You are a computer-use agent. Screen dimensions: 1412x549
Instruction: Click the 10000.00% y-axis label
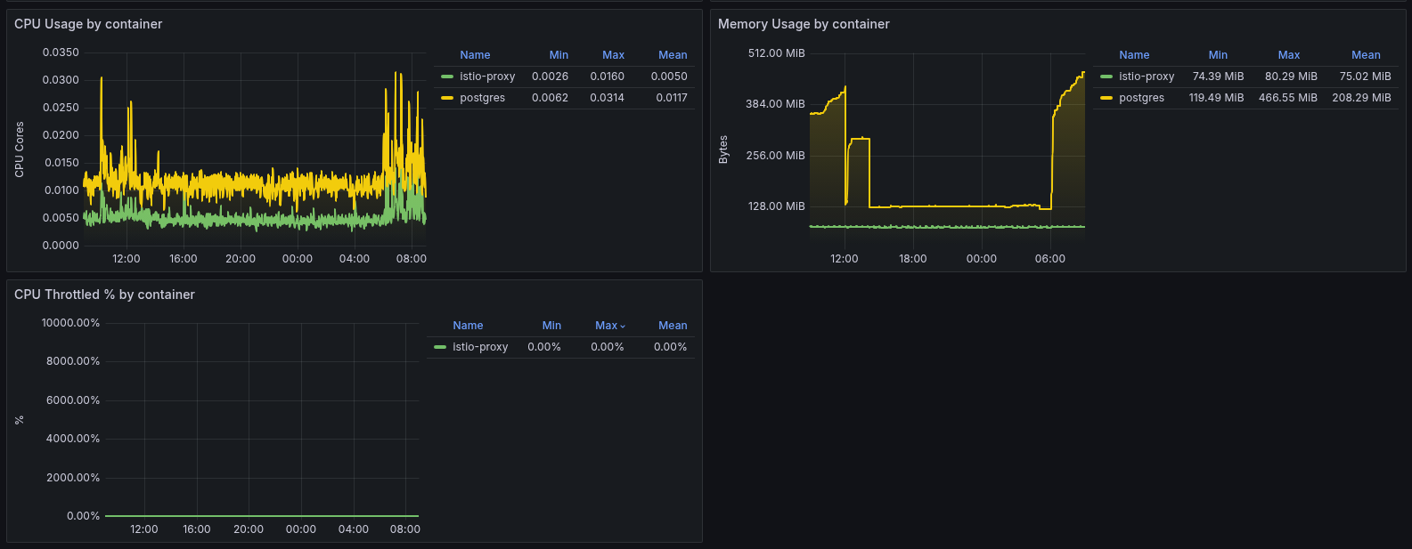(70, 323)
